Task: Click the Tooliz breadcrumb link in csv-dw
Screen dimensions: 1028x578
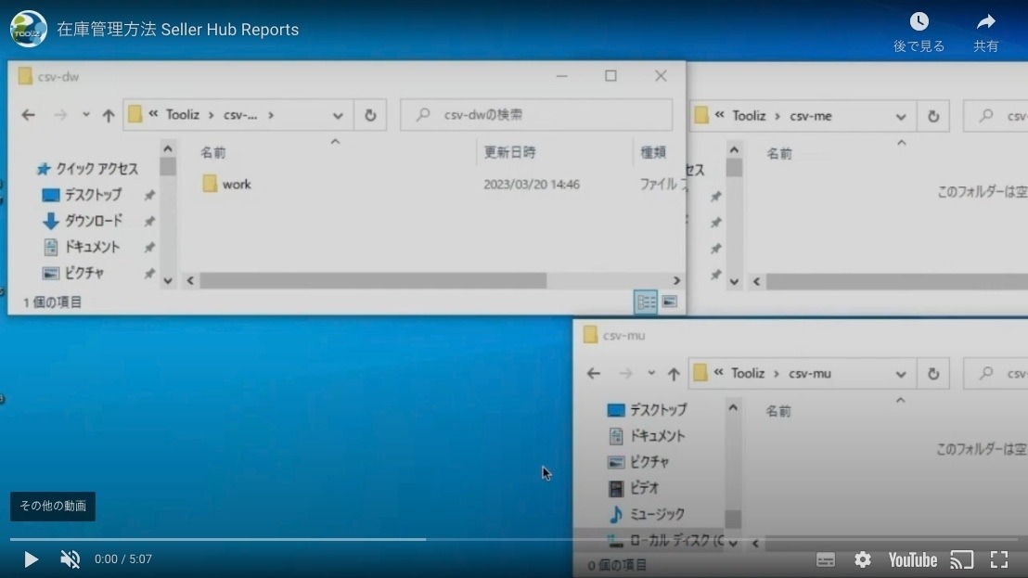Action: coord(185,114)
